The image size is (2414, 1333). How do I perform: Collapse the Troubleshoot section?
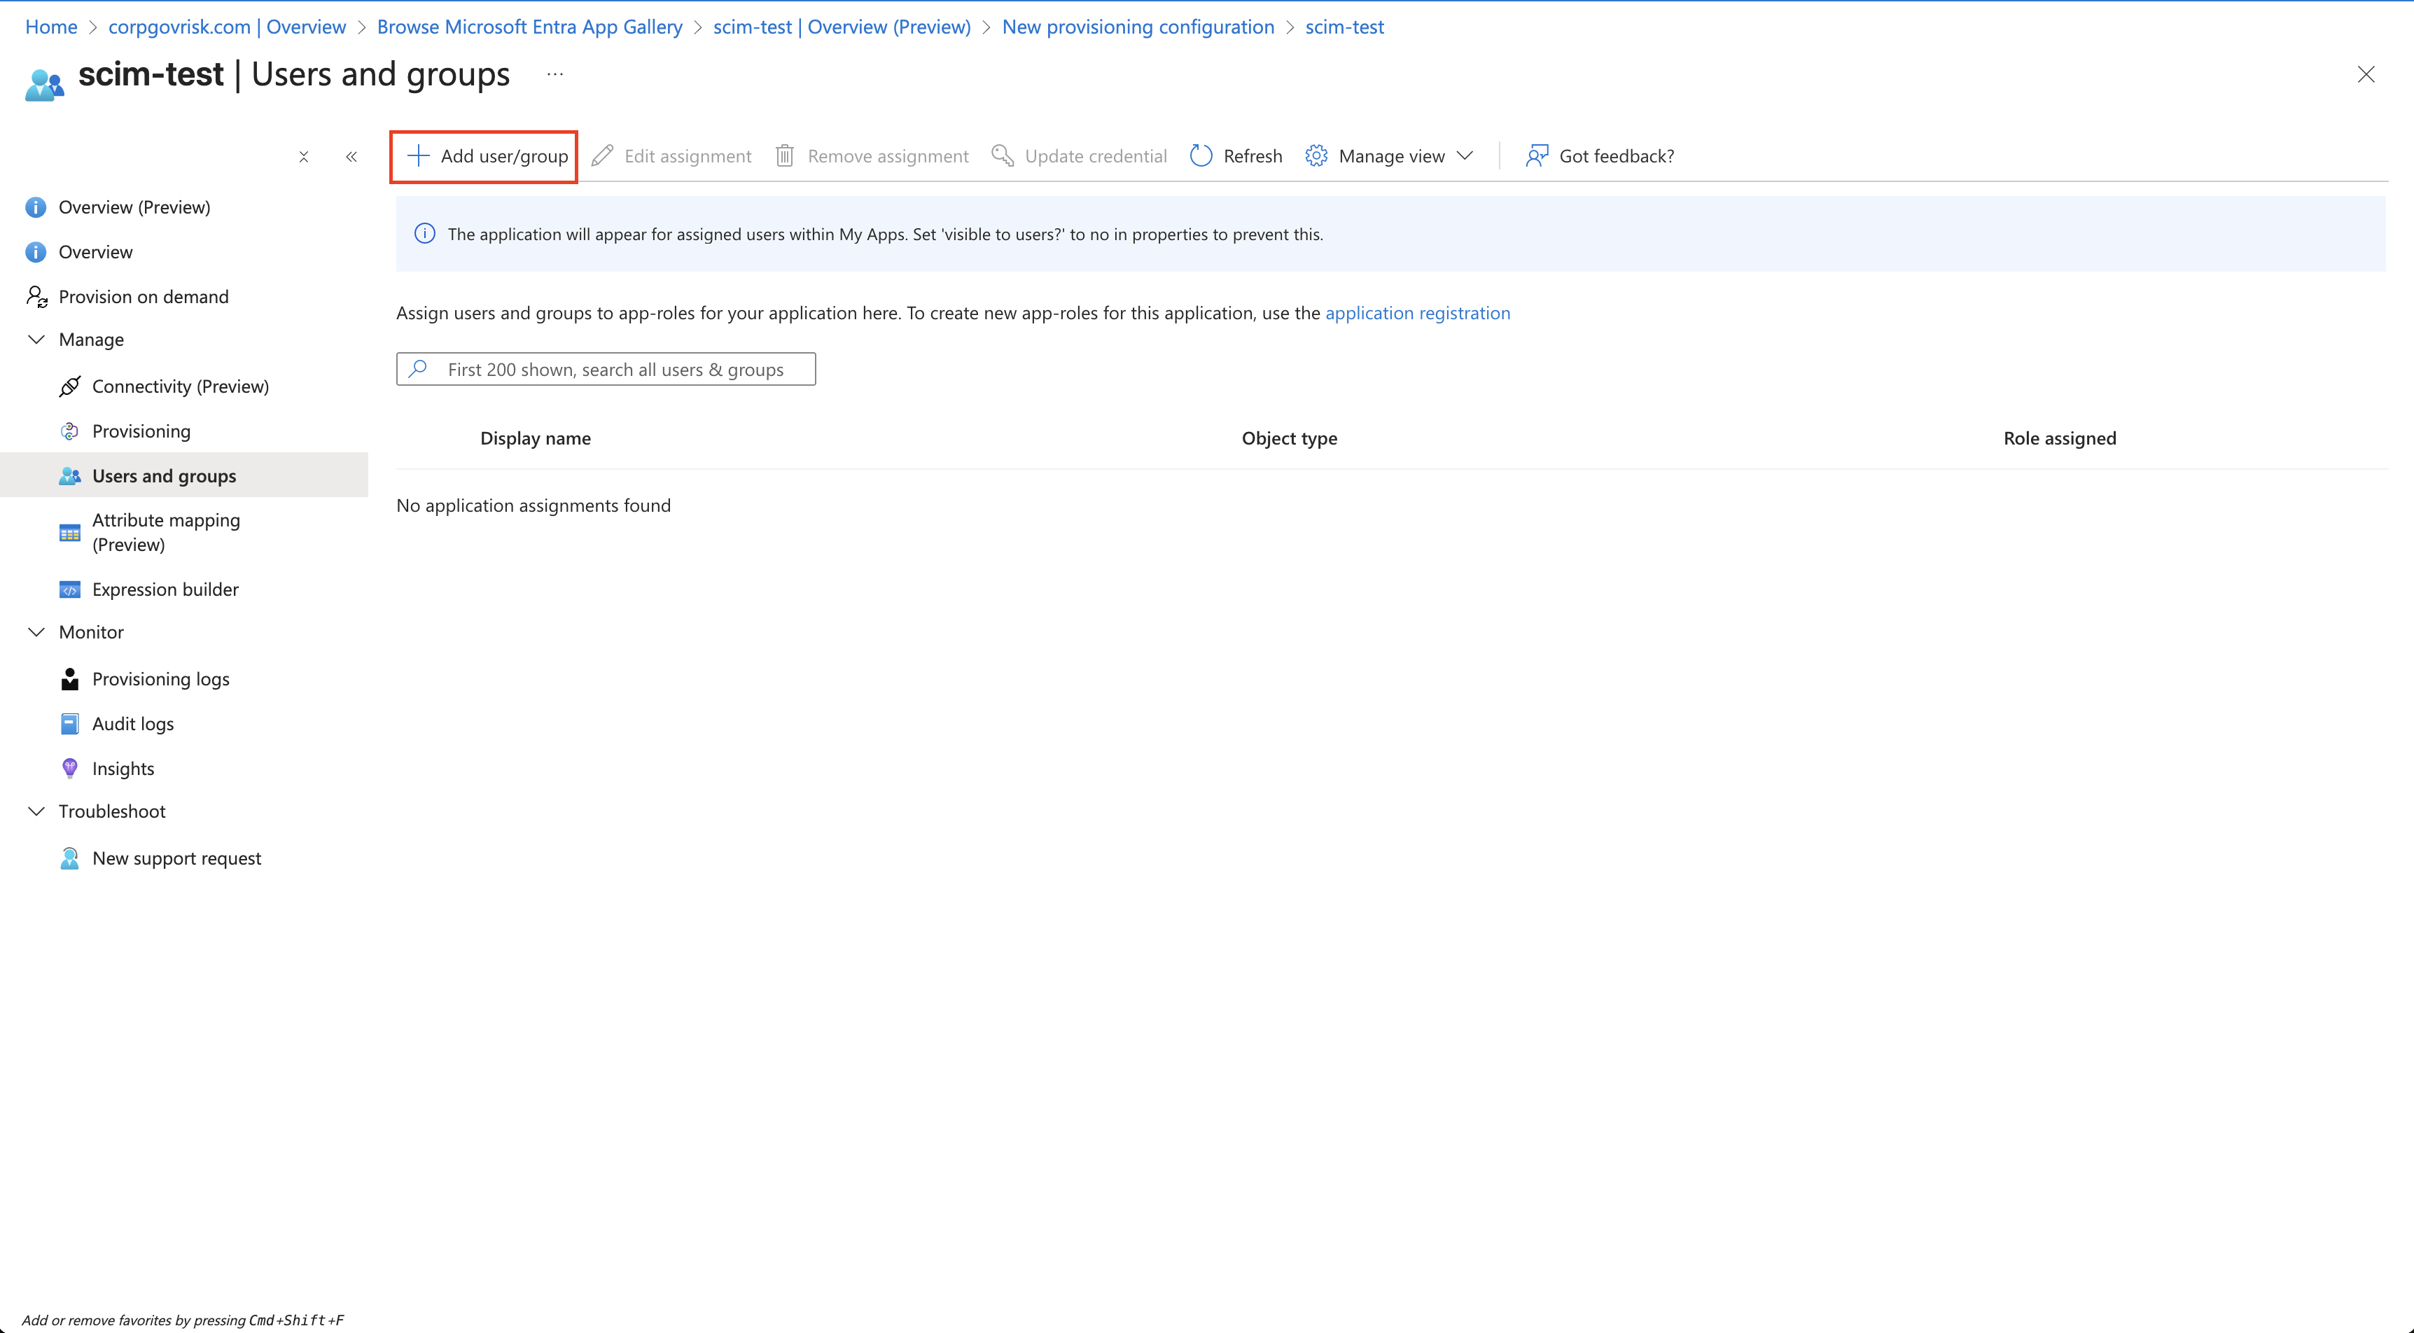coord(36,811)
